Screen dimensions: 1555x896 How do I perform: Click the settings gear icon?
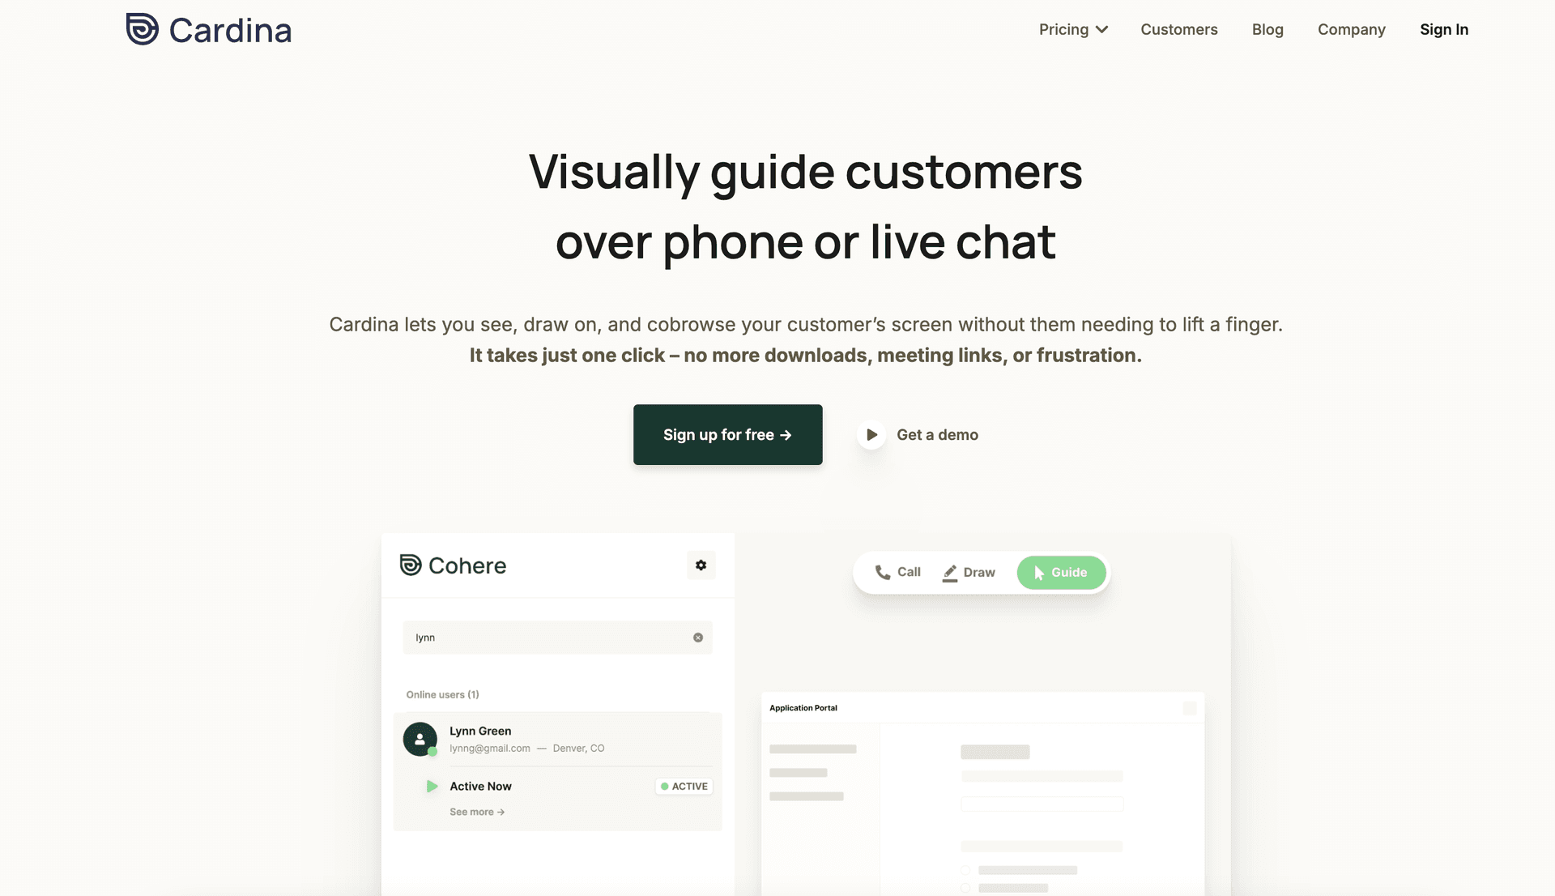tap(701, 565)
